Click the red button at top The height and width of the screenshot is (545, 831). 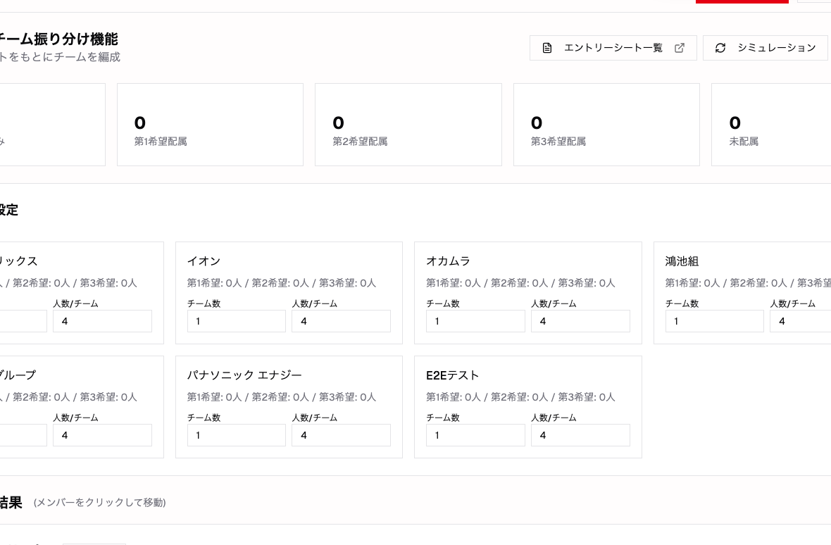[742, 1]
